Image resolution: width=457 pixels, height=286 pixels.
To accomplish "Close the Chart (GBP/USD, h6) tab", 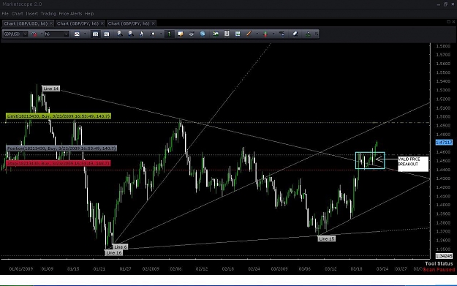I will (51, 23).
